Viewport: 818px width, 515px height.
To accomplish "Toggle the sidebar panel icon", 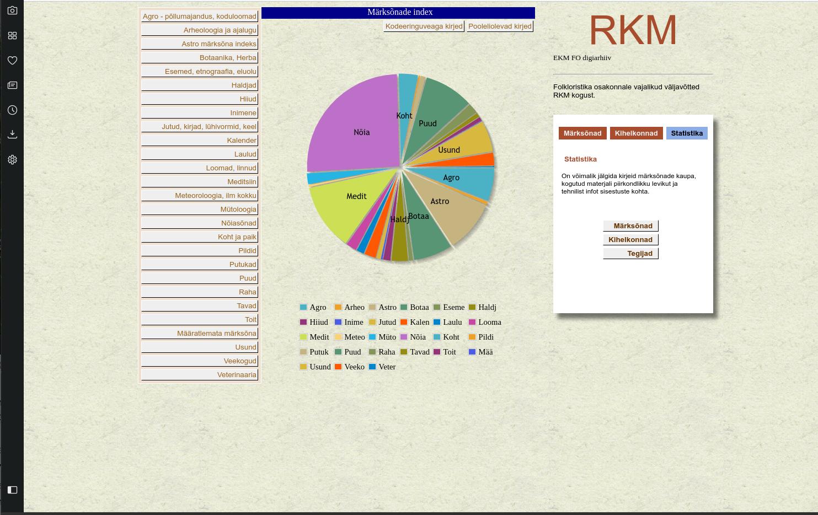I will pyautogui.click(x=12, y=490).
